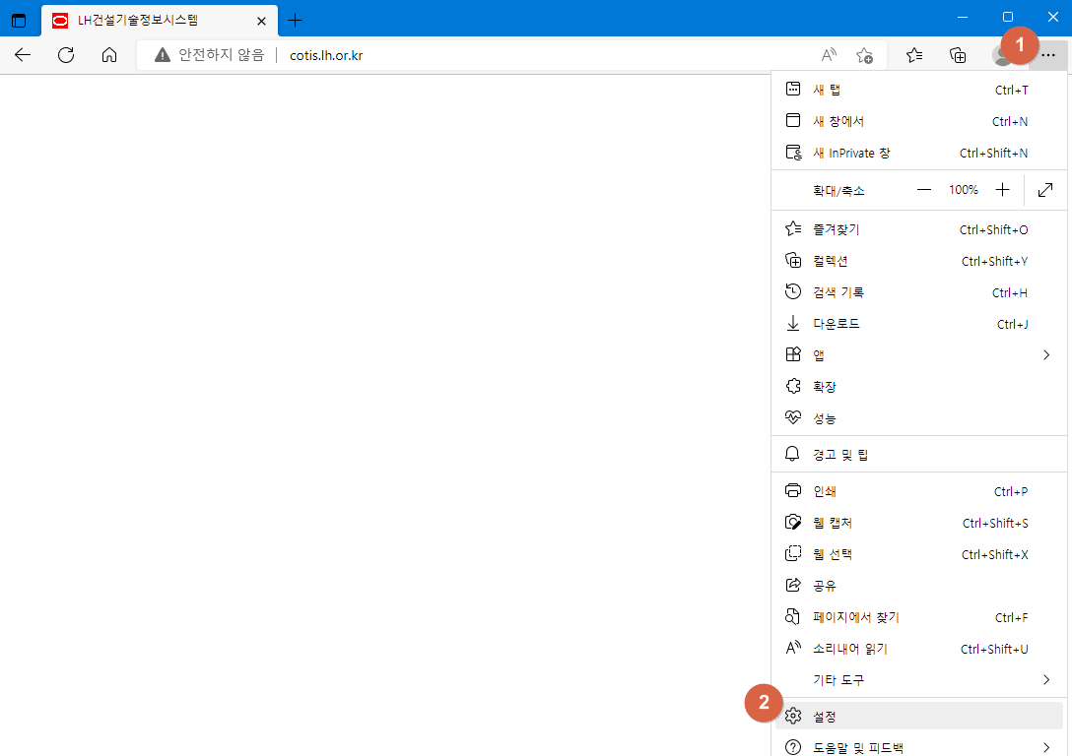Go back to previous page

coord(23,55)
